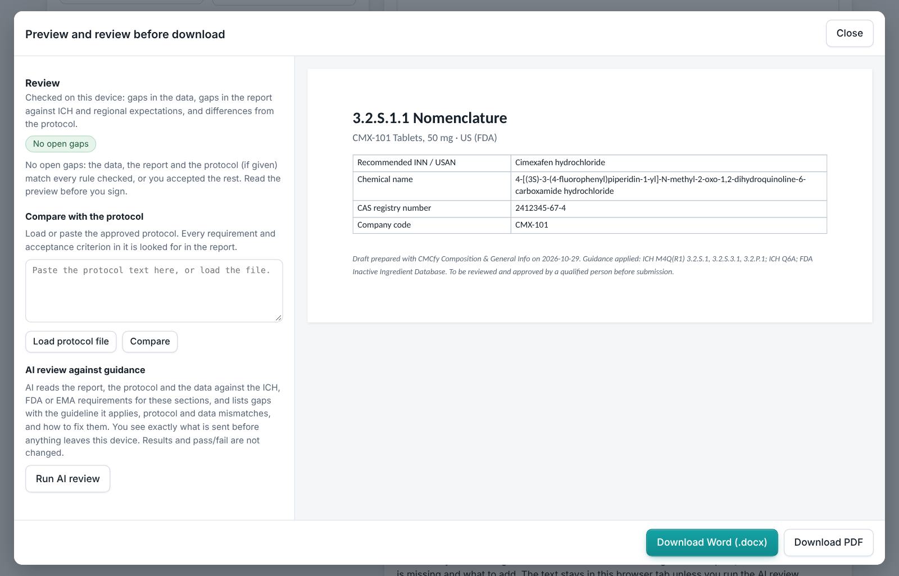This screenshot has height=576, width=899.
Task: Download the report as Word (.docx)
Action: 712,542
